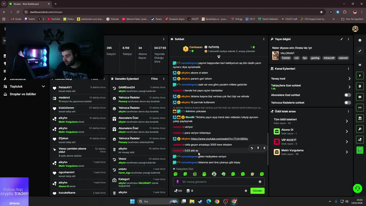This screenshot has width=366, height=206.
Task: Click the browser address bar URL
Action: (46, 12)
